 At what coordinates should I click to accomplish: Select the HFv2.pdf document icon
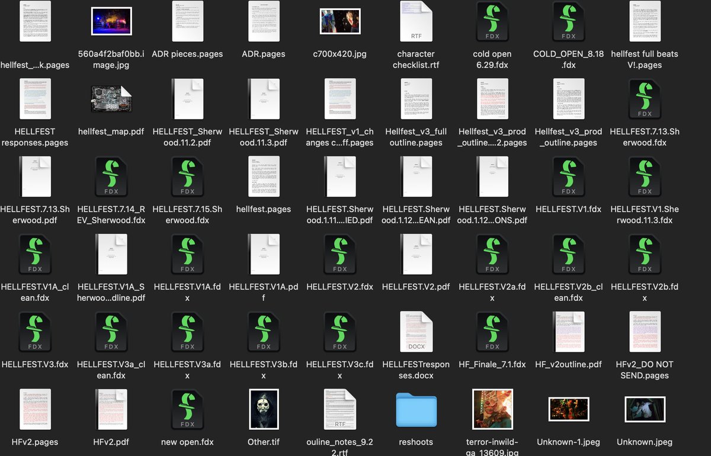pos(111,409)
